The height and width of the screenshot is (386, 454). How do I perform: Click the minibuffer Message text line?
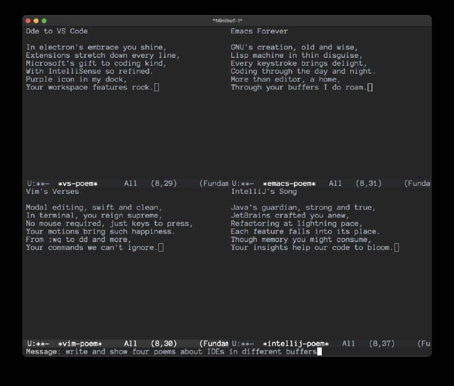[170, 352]
